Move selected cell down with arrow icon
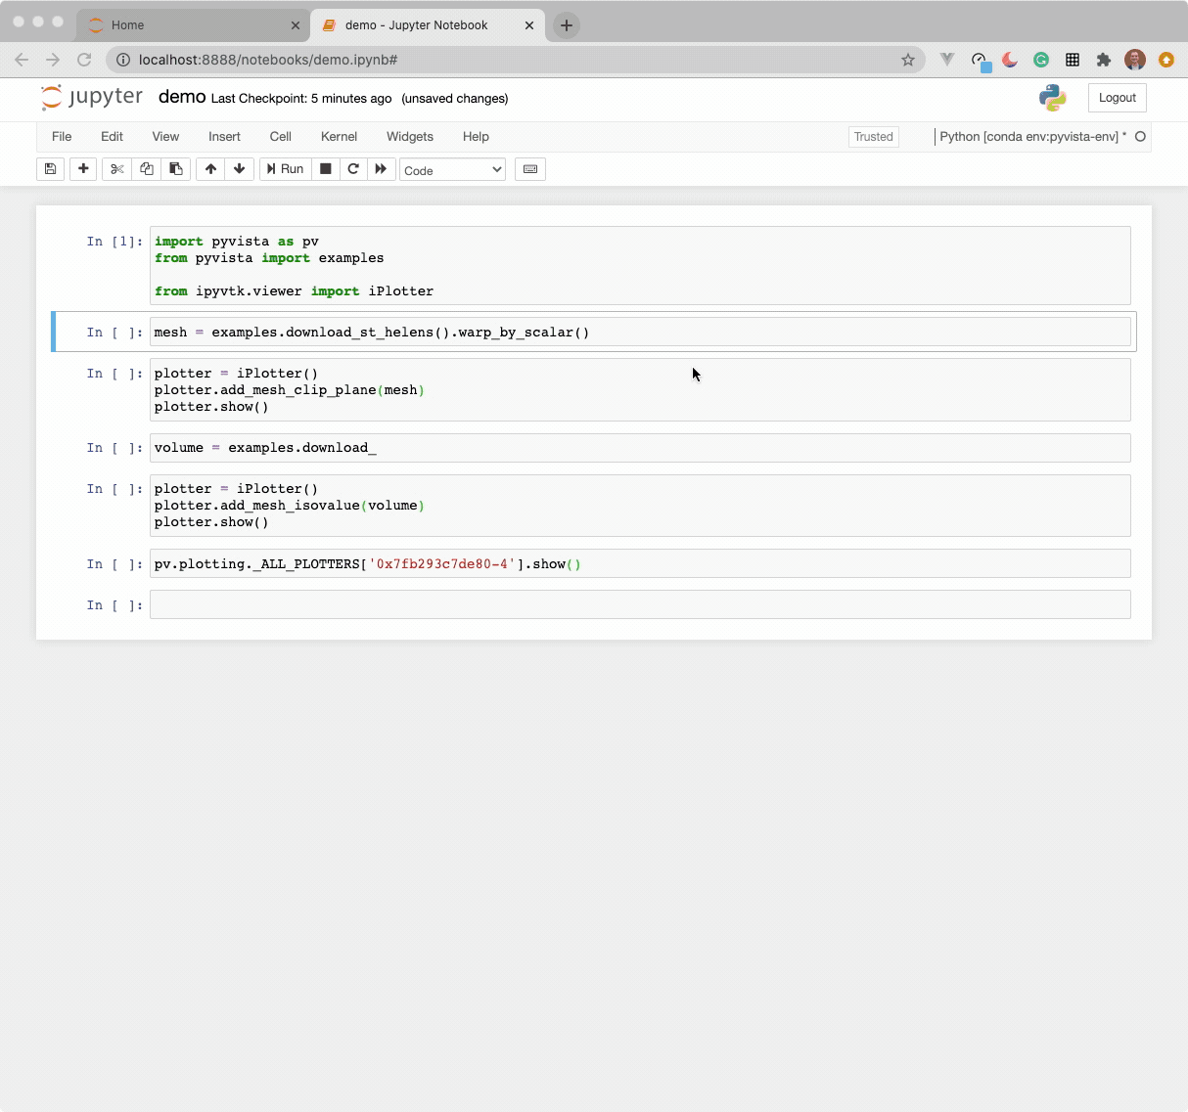 point(239,169)
